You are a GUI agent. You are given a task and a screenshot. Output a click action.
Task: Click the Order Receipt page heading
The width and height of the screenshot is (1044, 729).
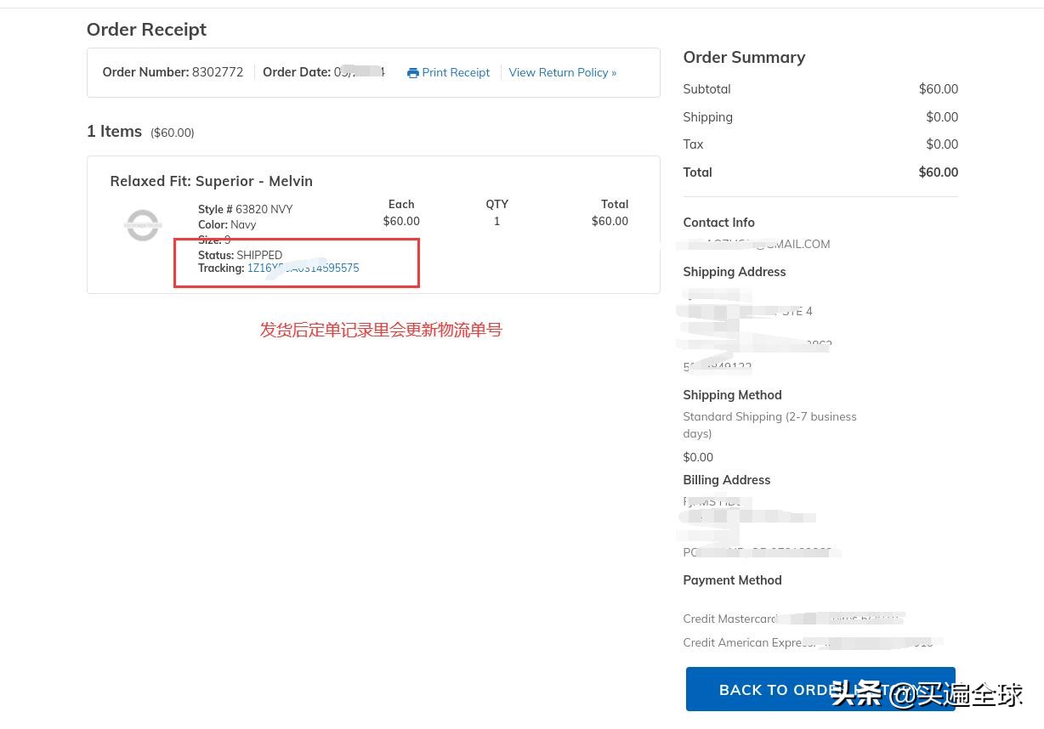(x=146, y=30)
